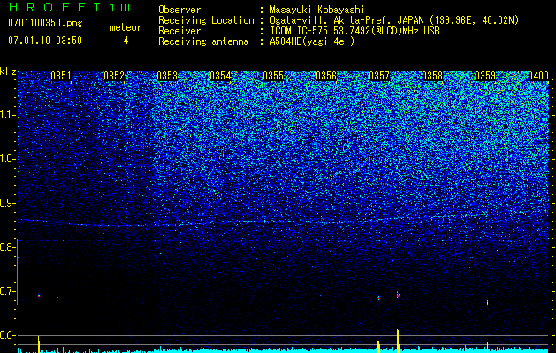Click the Ogata-vill. Akita-Pref. JAPAN receiving location text

pos(394,20)
